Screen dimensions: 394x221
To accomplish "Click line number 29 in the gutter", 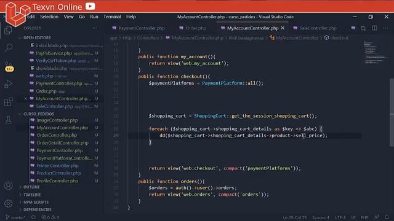I will [x=116, y=135].
